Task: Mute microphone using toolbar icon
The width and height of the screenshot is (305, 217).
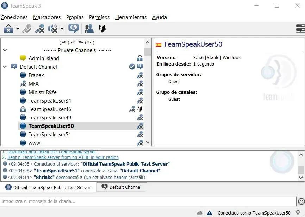Action: [40, 29]
